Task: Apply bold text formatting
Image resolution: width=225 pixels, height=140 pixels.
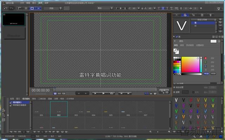Action: tap(121, 8)
